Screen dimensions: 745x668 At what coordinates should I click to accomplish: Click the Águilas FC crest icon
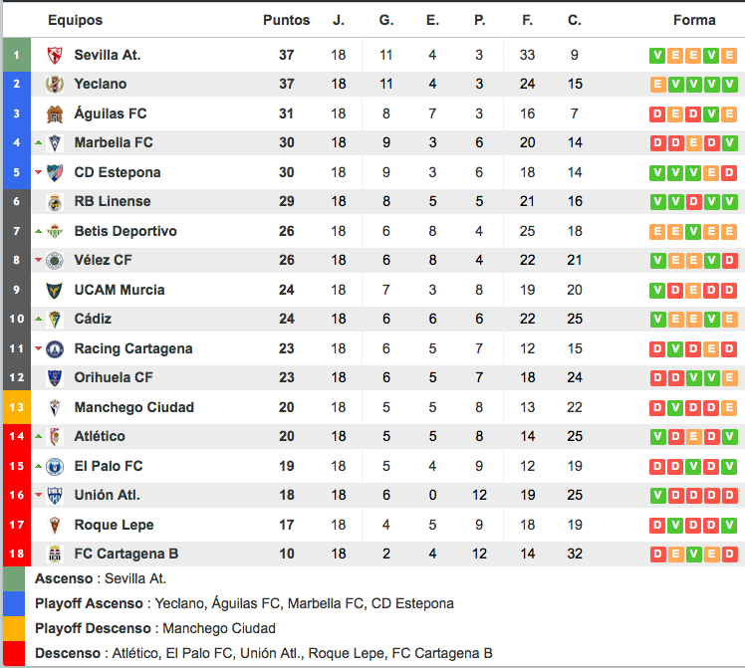[x=55, y=114]
